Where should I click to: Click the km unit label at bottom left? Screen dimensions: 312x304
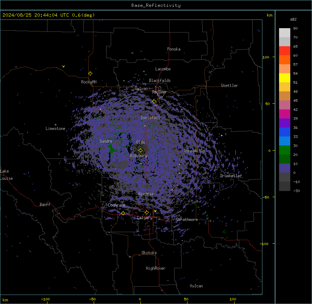(x=5, y=300)
